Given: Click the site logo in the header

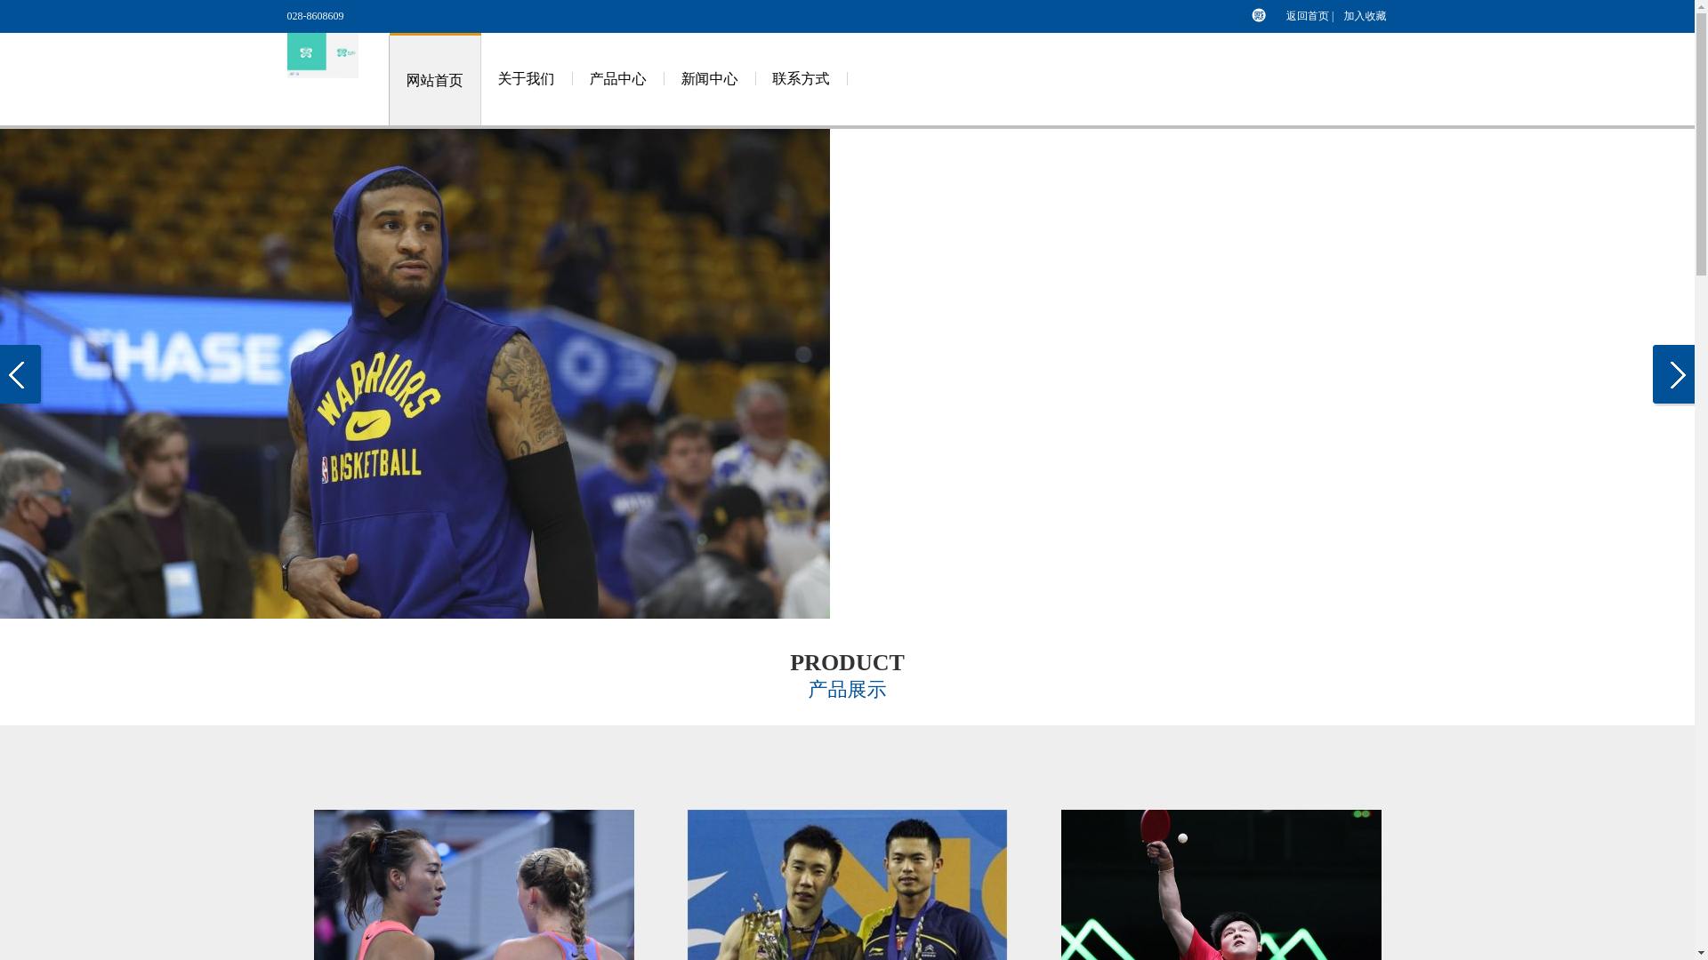Looking at the screenshot, I should [x=322, y=55].
